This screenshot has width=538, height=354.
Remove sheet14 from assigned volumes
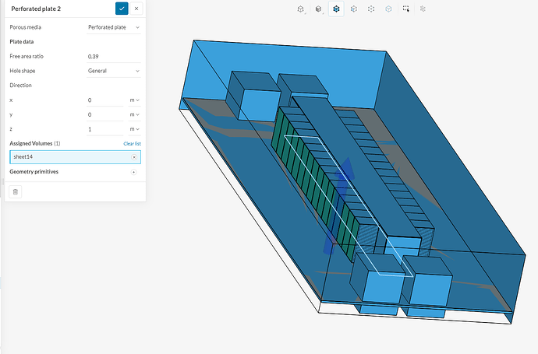tap(133, 157)
